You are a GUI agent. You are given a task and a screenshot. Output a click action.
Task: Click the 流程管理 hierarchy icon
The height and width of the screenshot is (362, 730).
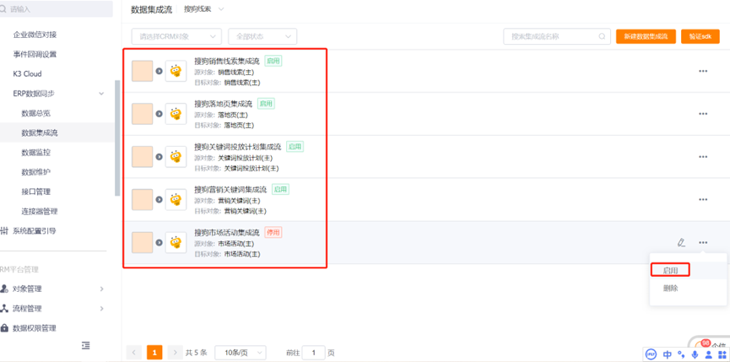click(5, 308)
